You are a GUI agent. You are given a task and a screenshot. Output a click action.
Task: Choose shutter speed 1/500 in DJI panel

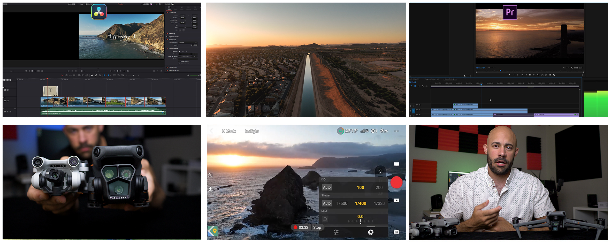pos(342,203)
